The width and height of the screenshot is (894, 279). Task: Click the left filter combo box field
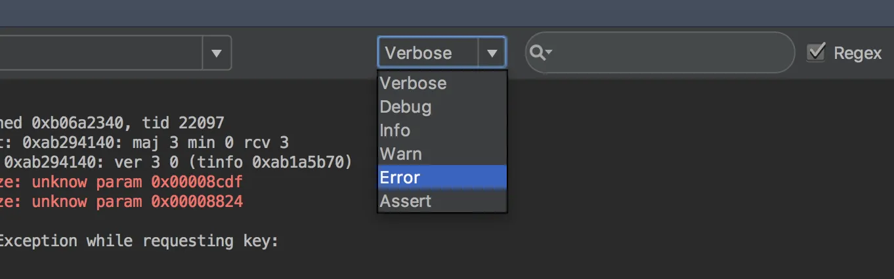(x=98, y=53)
